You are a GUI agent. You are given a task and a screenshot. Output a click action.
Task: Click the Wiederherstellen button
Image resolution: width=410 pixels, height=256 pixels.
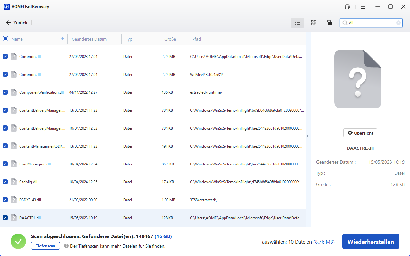371,242
